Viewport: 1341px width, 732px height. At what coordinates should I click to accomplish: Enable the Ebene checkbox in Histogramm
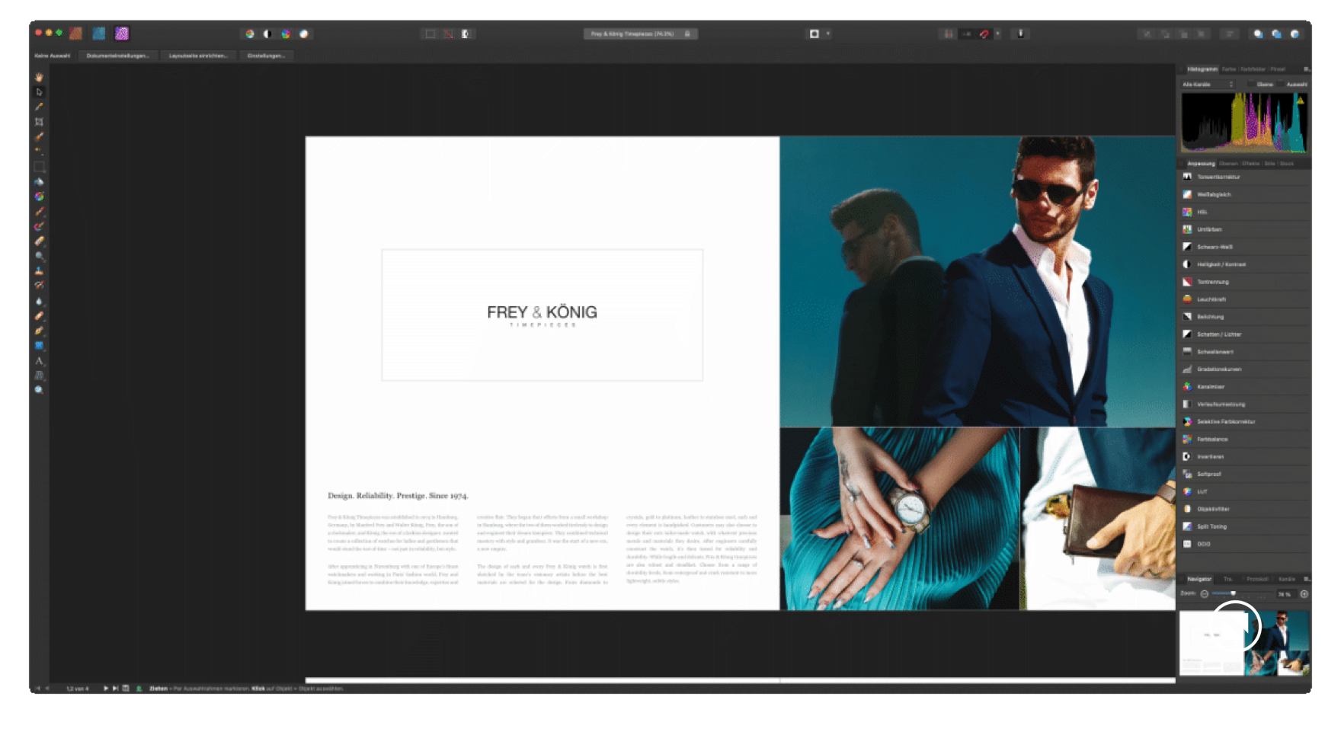tap(1251, 85)
